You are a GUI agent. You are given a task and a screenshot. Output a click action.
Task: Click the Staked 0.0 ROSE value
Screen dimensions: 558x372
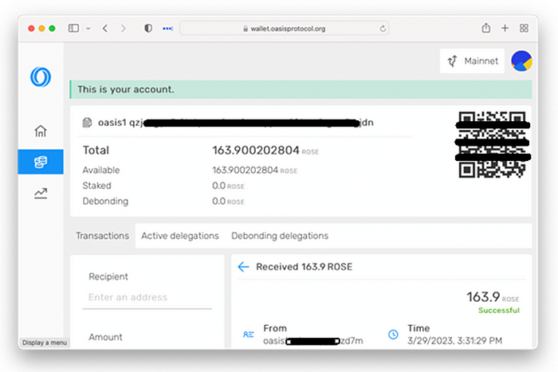coord(228,186)
